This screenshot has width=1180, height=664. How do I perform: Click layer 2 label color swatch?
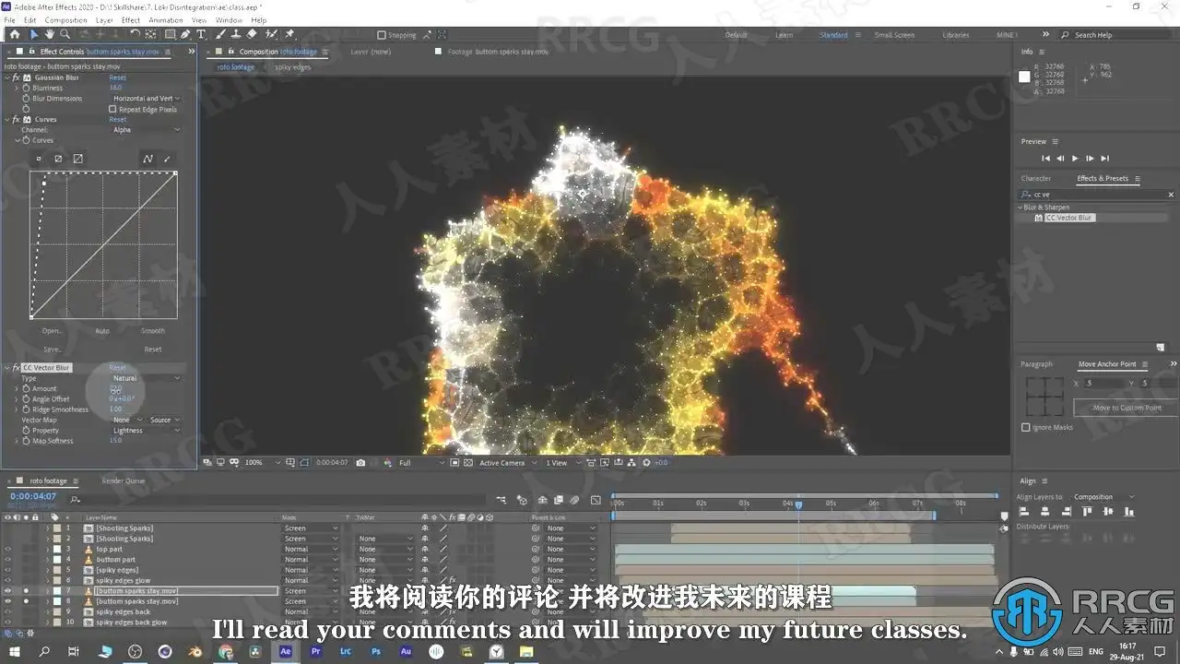coord(57,539)
